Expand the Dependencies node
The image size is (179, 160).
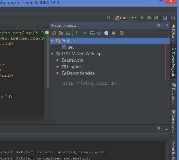click(58, 73)
